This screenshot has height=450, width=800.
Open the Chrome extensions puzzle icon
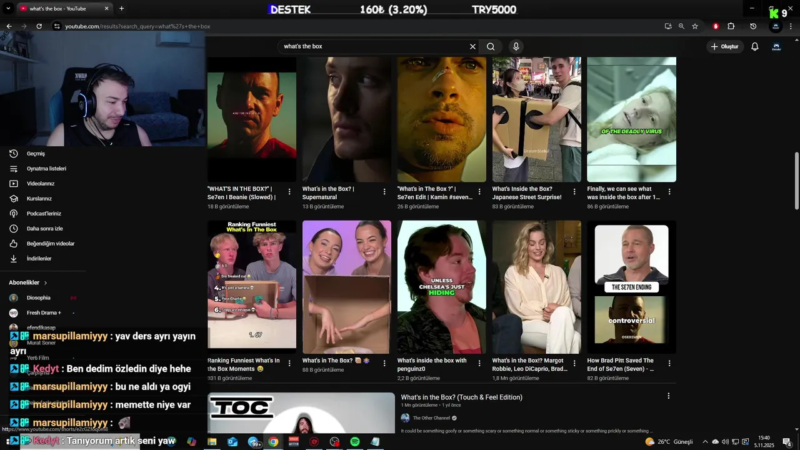tap(731, 26)
